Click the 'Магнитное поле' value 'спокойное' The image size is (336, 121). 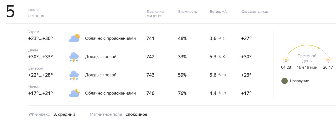tap(136, 114)
